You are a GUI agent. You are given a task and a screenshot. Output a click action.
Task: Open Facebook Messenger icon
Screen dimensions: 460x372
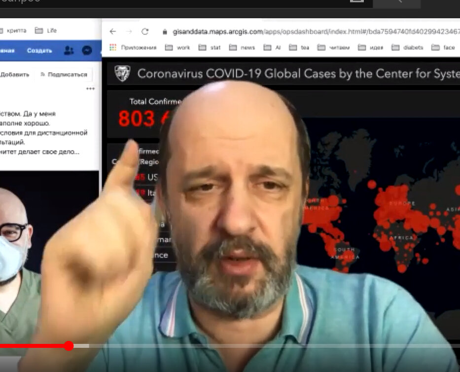87,50
